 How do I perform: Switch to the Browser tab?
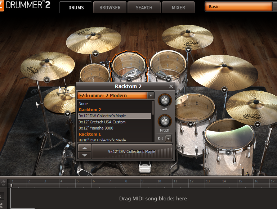pyautogui.click(x=110, y=8)
